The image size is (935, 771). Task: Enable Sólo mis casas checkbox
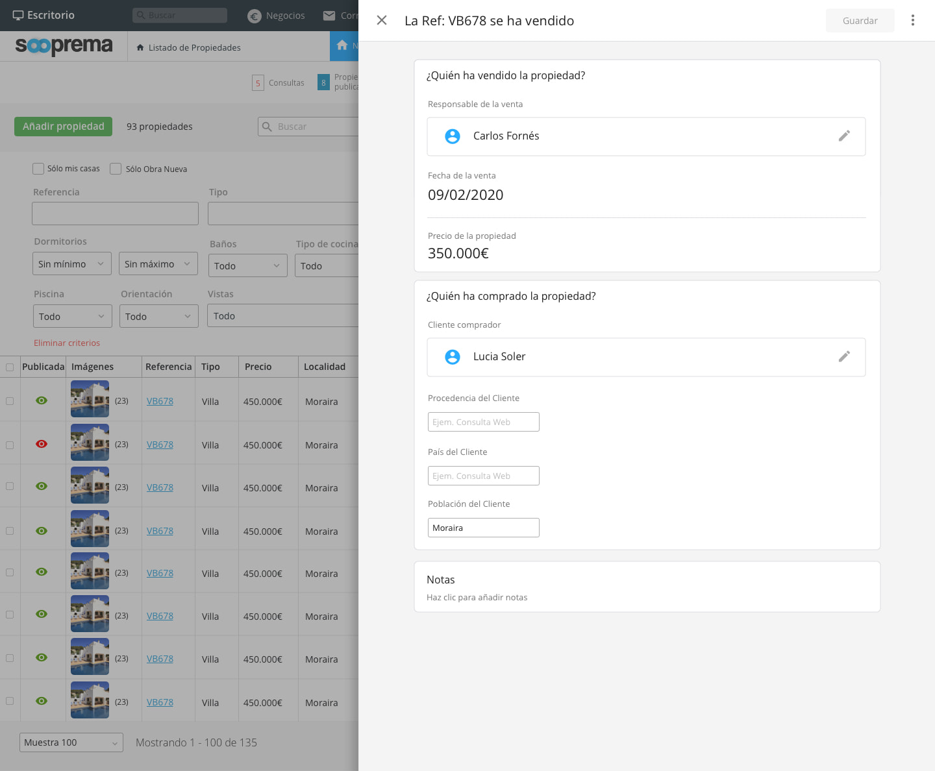click(38, 169)
